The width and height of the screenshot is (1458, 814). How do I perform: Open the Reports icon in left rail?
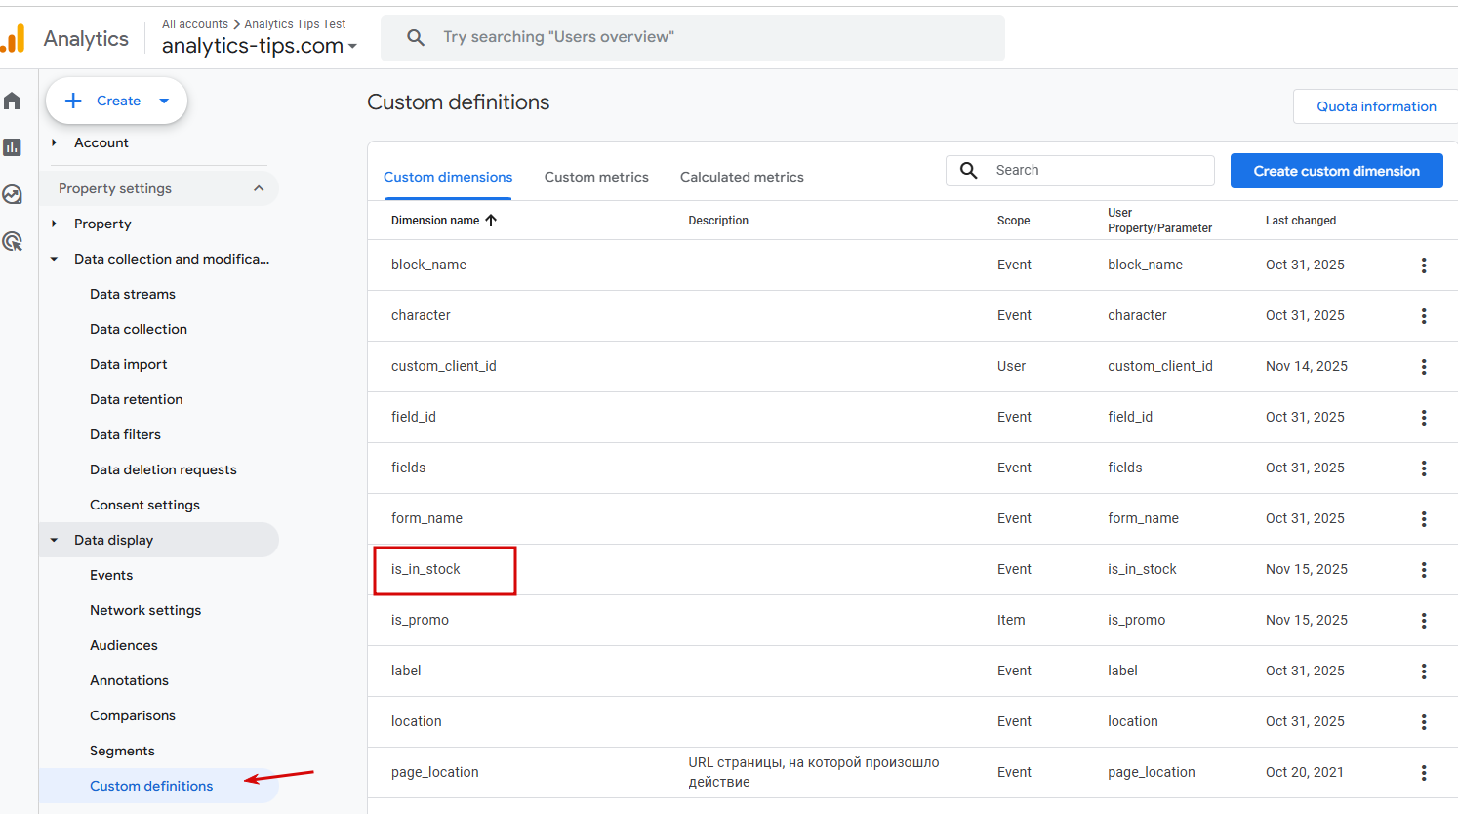(x=13, y=147)
